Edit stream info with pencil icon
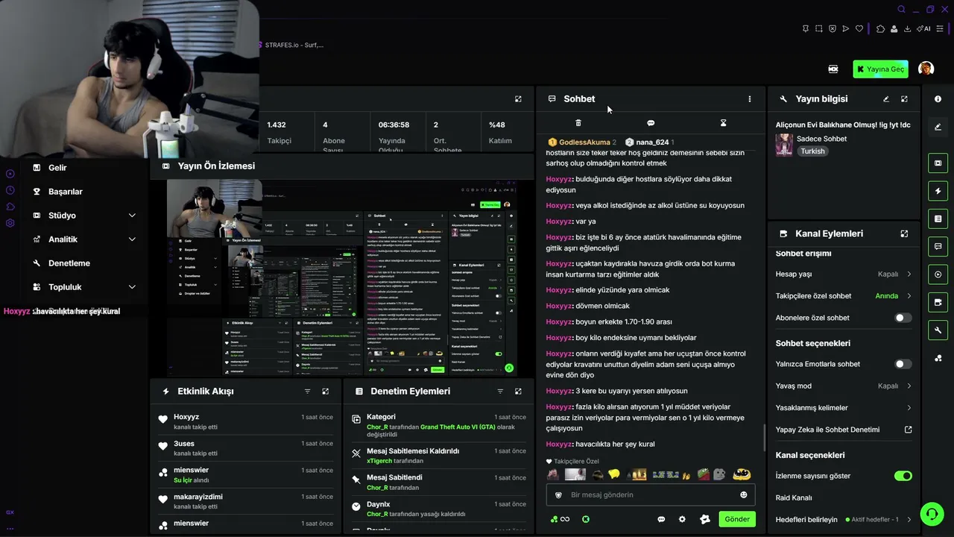 point(886,98)
